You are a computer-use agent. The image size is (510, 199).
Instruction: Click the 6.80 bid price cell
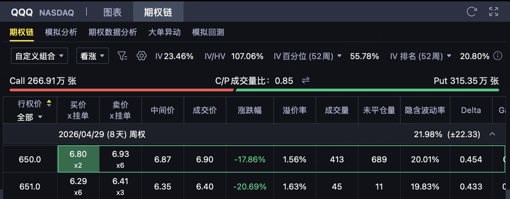click(x=78, y=159)
